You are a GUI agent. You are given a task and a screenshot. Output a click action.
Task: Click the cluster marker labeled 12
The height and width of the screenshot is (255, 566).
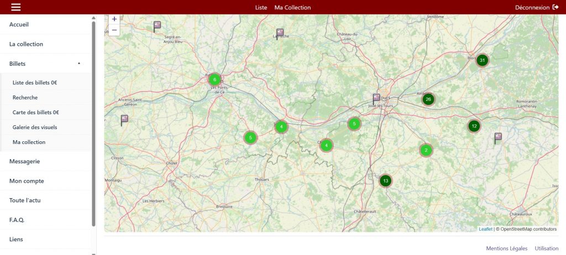click(474, 126)
